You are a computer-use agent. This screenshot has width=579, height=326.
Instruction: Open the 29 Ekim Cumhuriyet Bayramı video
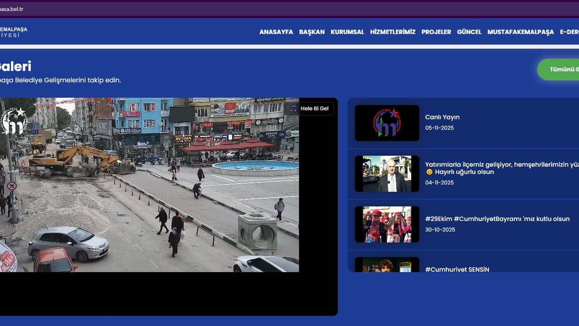click(x=497, y=219)
